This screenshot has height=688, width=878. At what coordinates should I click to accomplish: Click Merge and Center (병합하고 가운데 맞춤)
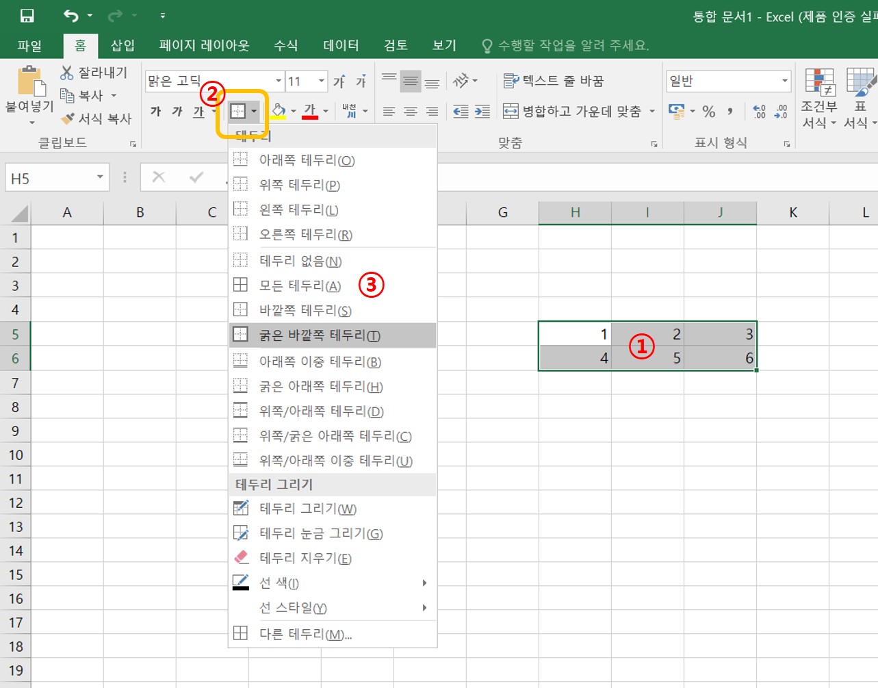pyautogui.click(x=573, y=111)
